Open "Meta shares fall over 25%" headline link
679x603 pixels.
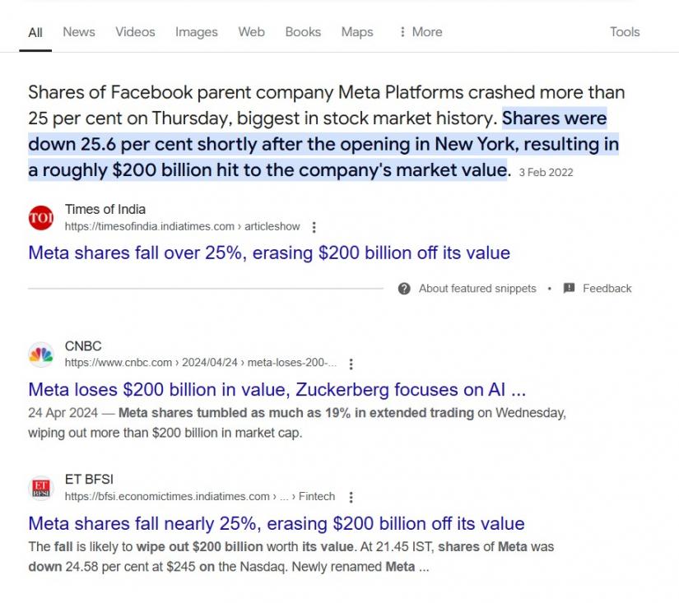tap(269, 253)
